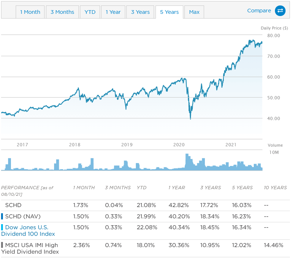Click the 2020 crash low on chart
291x258 pixels.
(x=191, y=118)
